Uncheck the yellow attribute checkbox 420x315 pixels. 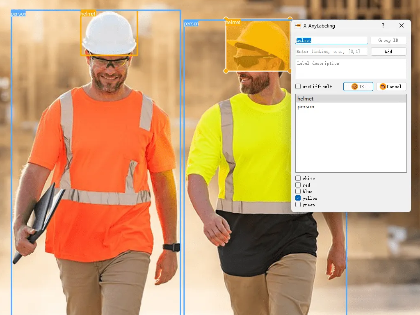298,198
